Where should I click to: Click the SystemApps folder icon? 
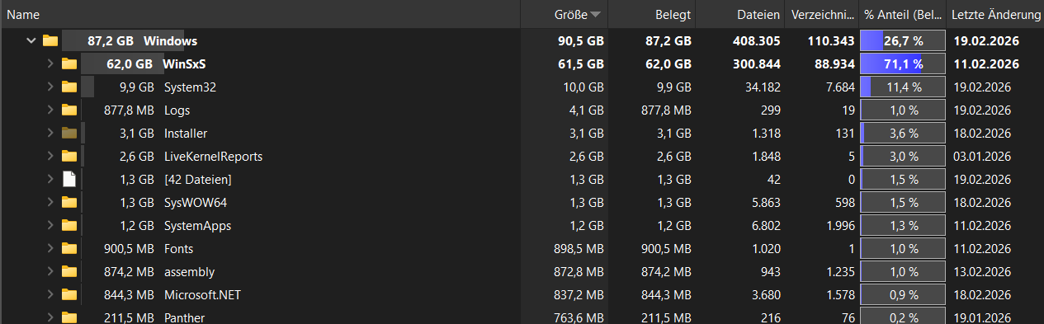click(68, 225)
